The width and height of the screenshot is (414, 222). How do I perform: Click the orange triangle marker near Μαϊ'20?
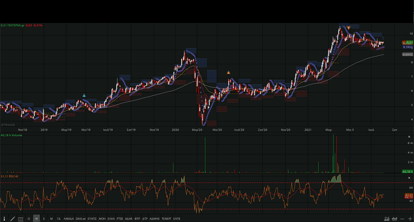229,73
